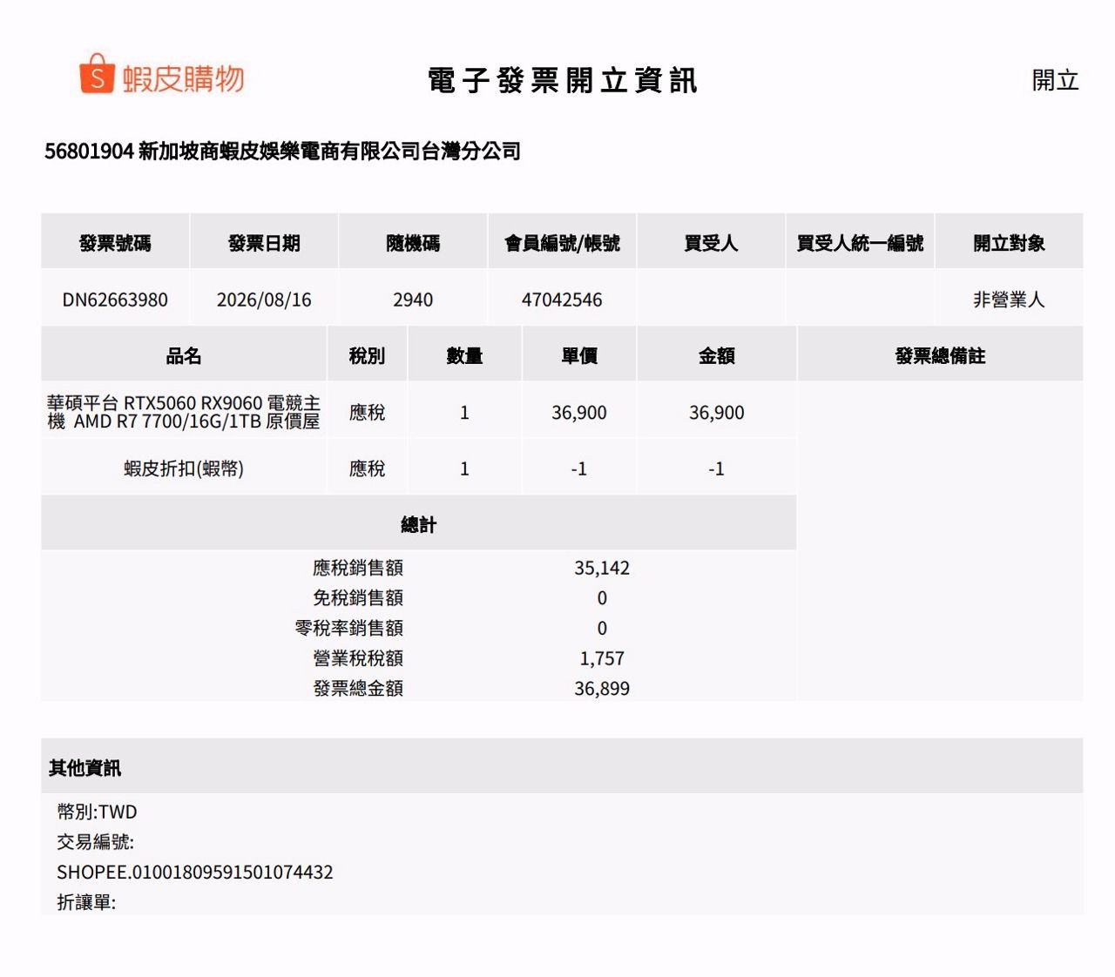The width and height of the screenshot is (1115, 977).
Task: Click the 0 value beside 免稅銷售額
Action: point(602,598)
